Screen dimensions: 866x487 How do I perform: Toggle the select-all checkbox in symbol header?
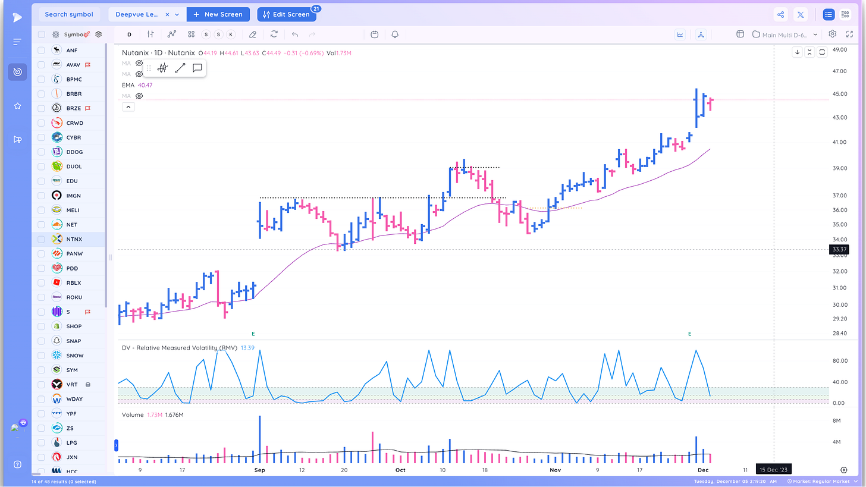tap(42, 34)
